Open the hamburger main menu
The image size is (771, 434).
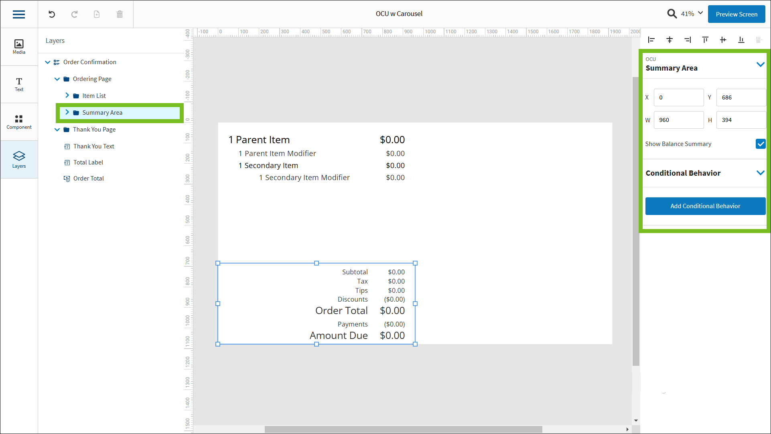coord(19,14)
